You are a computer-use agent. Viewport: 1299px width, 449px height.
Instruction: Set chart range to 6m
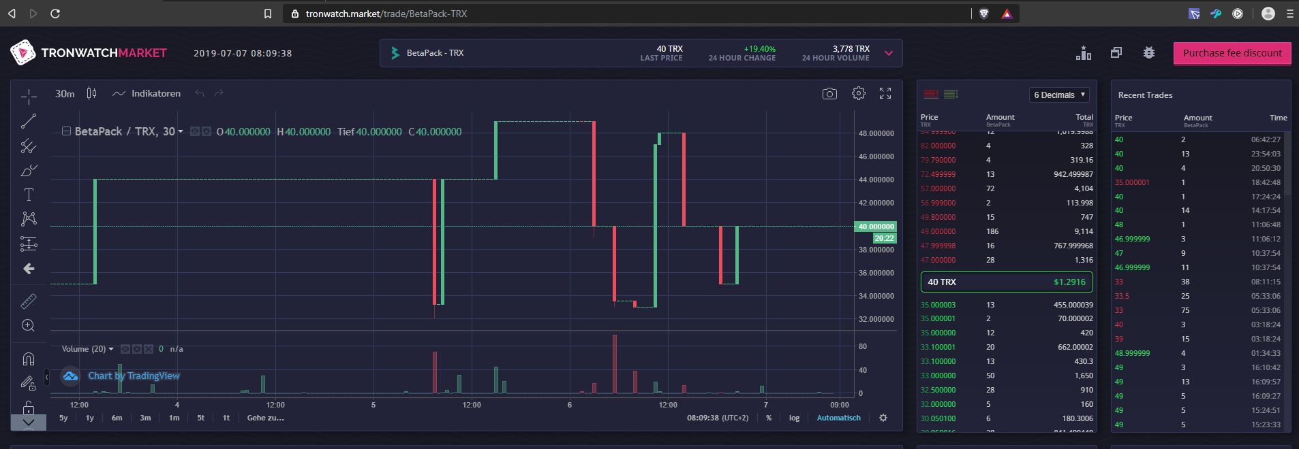pyautogui.click(x=117, y=418)
